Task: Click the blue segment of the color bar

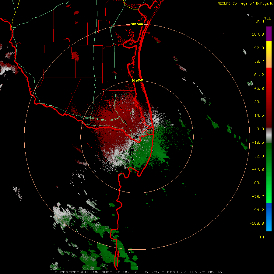Action: click(x=269, y=217)
